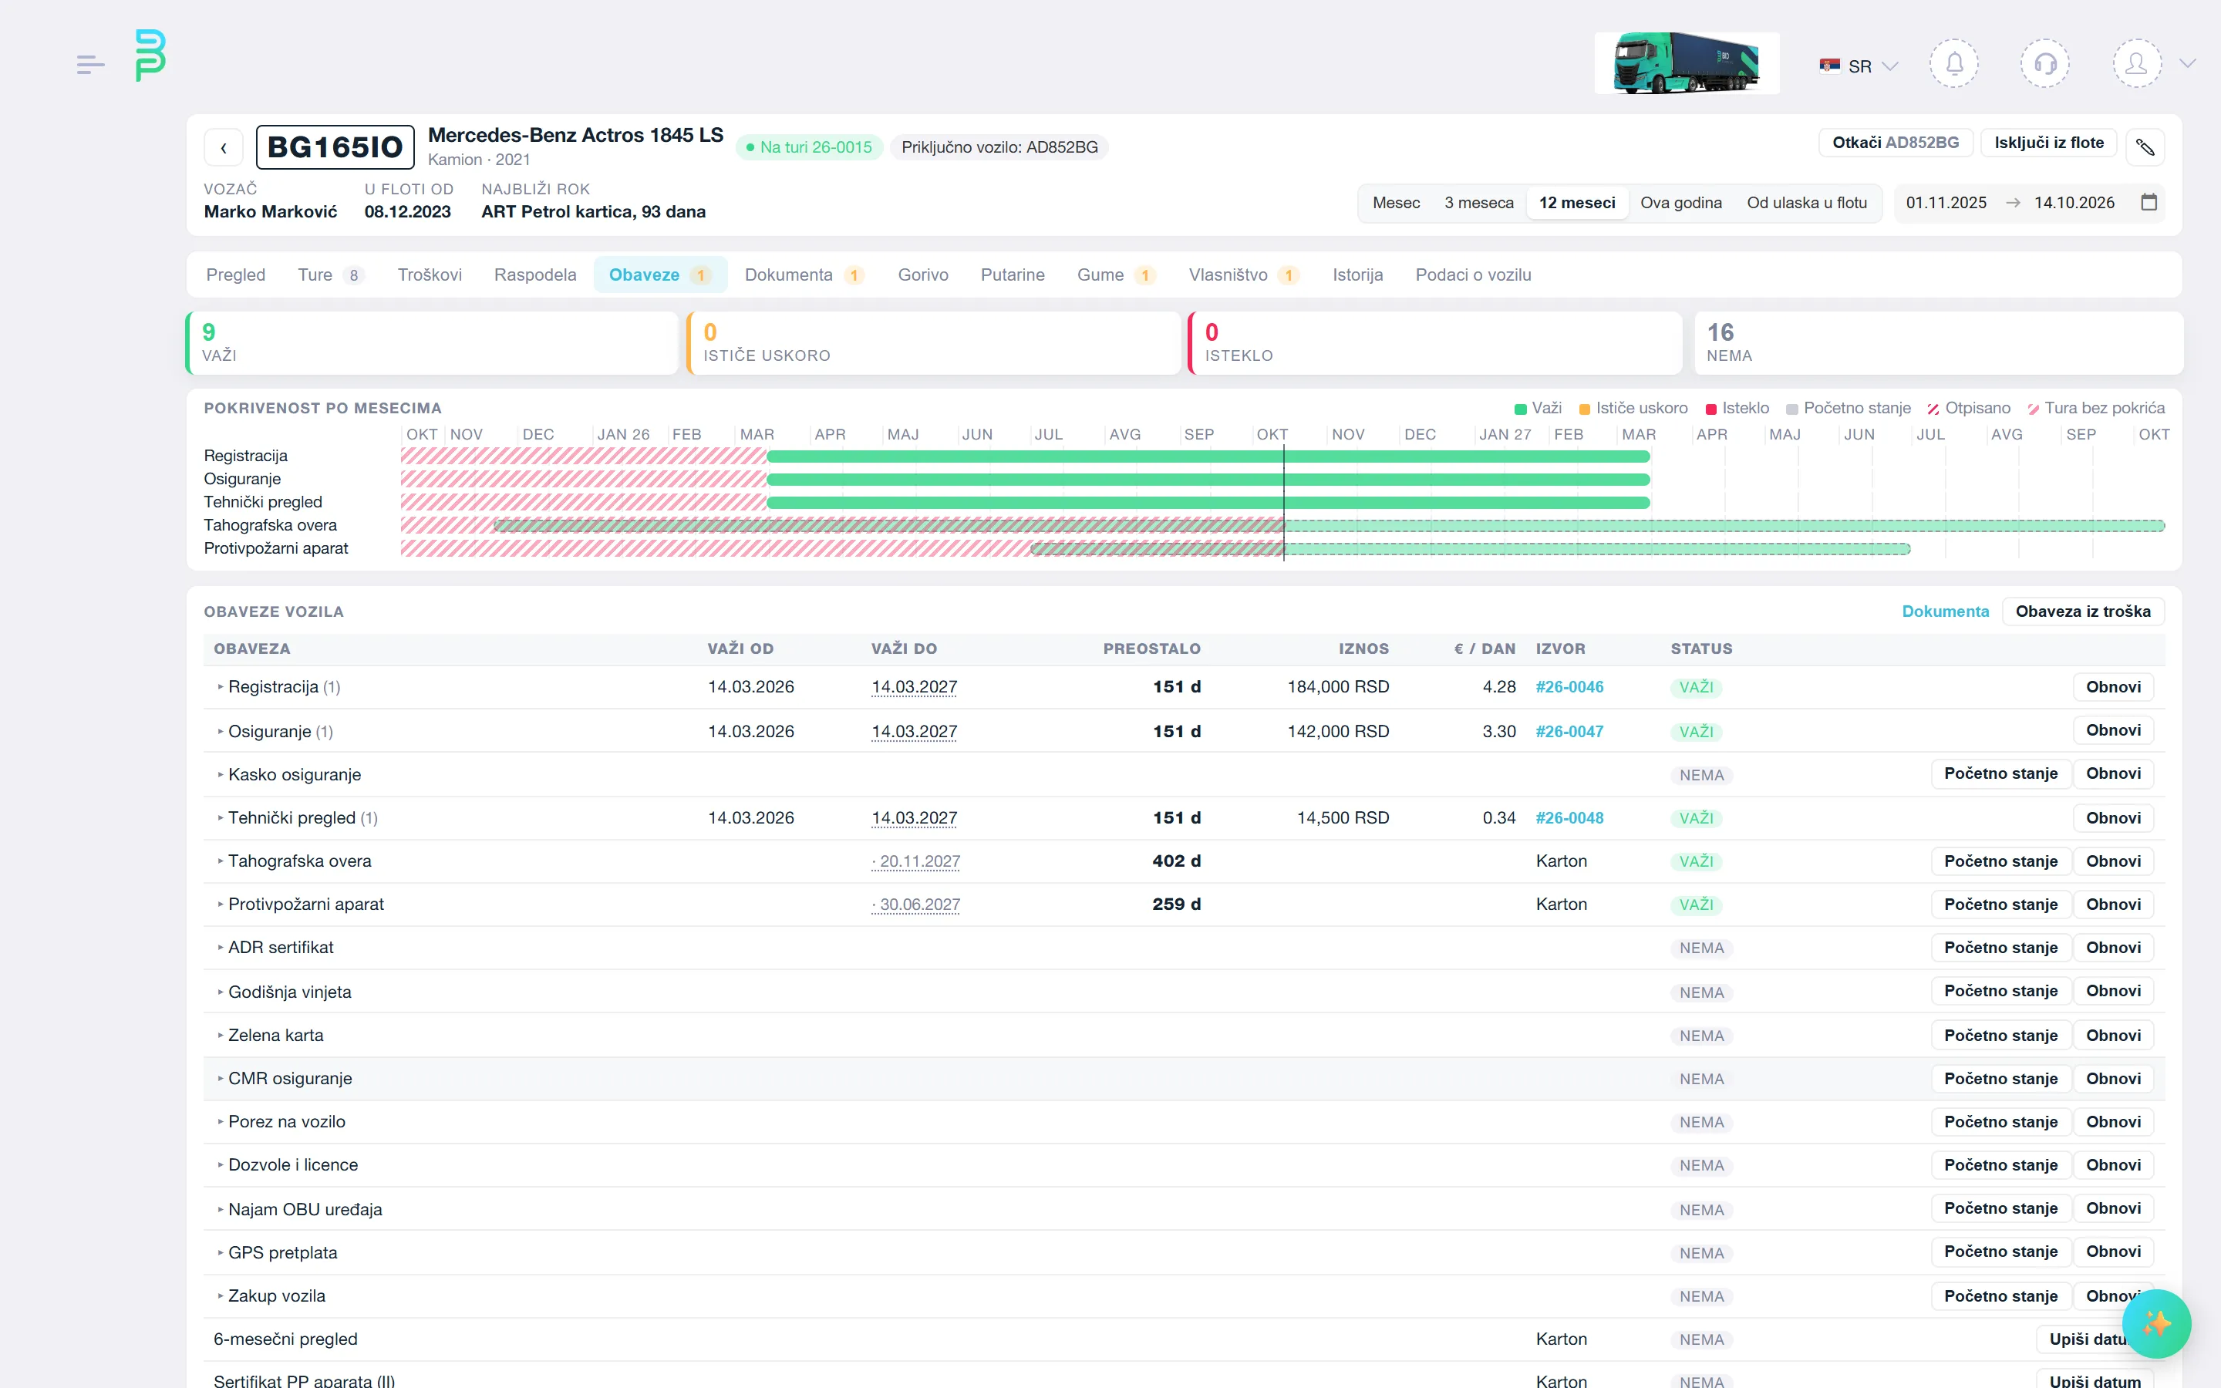The height and width of the screenshot is (1388, 2221).
Task: Open the user profile avatar
Action: pos(2137,63)
